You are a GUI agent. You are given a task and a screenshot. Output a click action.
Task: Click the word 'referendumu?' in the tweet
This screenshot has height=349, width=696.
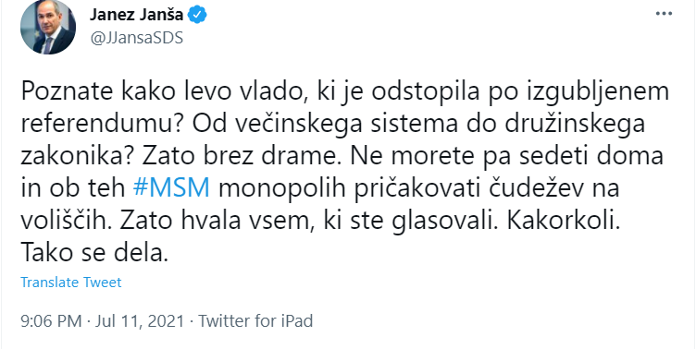coord(103,126)
